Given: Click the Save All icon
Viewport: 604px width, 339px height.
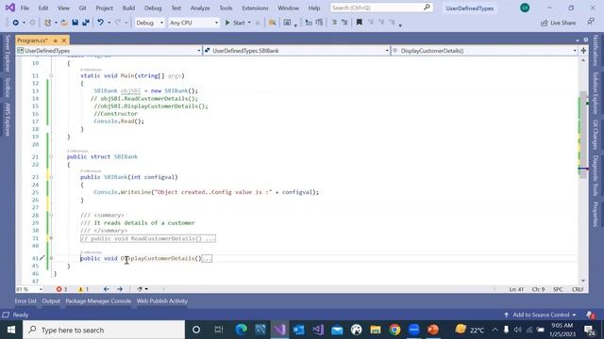Looking at the screenshot, I should [86, 23].
